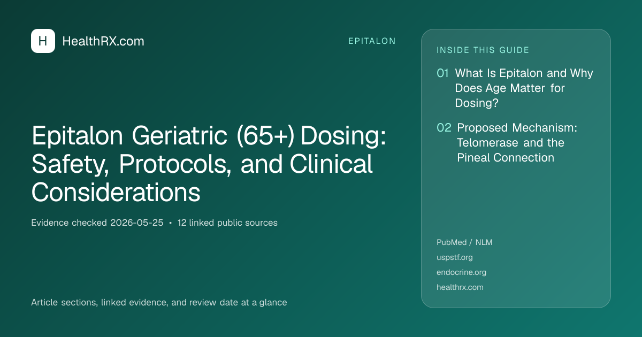Click the HealthRX 'H' logo icon
The height and width of the screenshot is (337, 642).
point(43,41)
